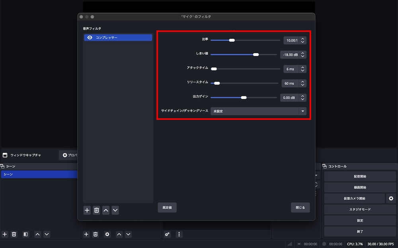Click the 30.00 / 30.00 FPS status
This screenshot has width=398, height=248.
[380, 244]
